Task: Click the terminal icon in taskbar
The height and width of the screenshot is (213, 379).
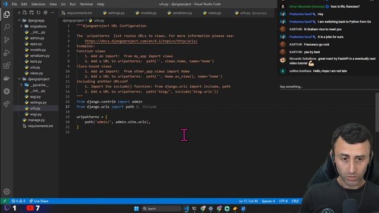Action: [194, 208]
